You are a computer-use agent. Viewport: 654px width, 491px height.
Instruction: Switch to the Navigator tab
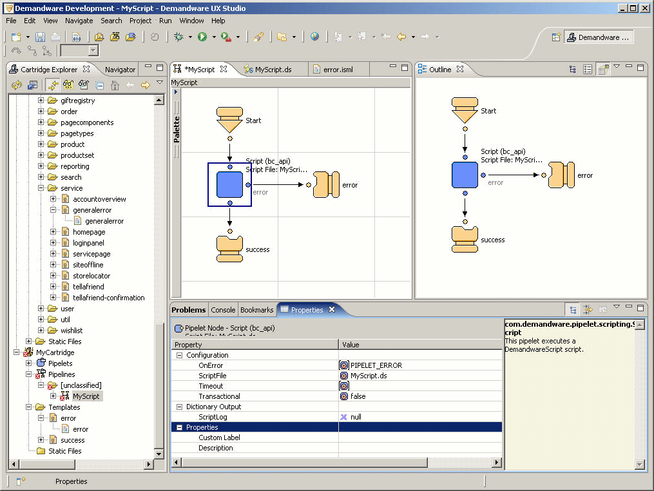click(x=119, y=69)
